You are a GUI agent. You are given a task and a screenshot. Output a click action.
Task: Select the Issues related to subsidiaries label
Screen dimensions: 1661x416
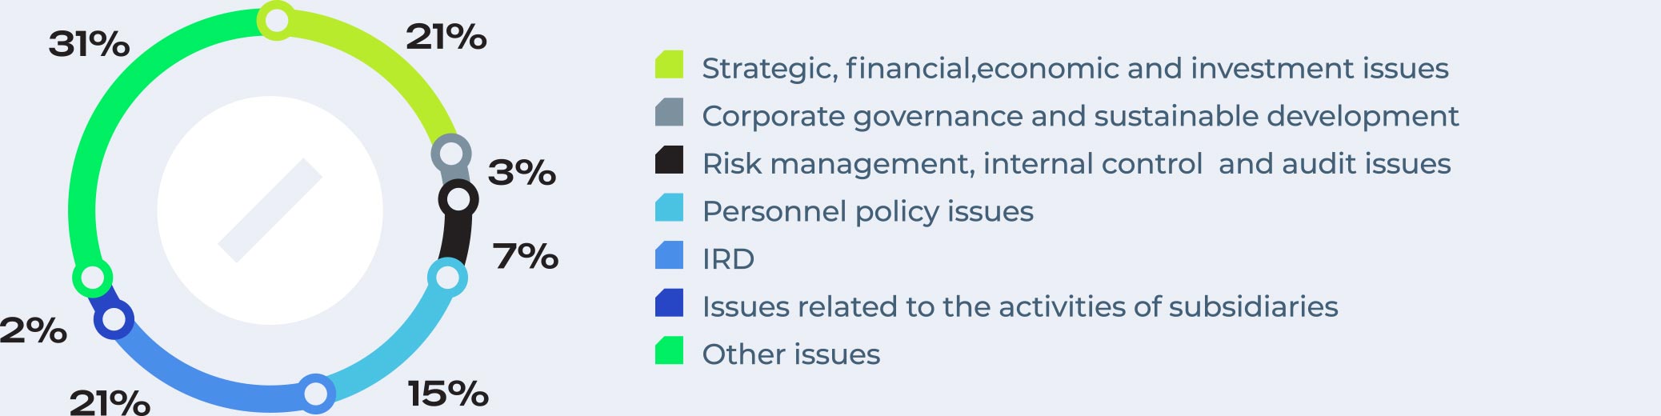[1019, 306]
